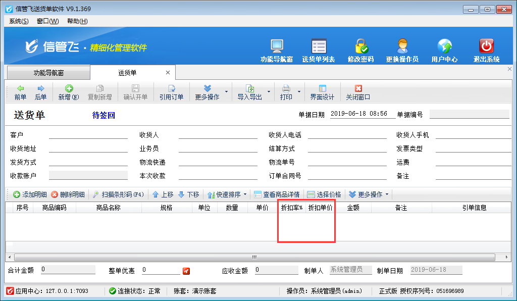Click the red 退出系统 power icon
Image resolution: width=517 pixels, height=301 pixels.
486,46
